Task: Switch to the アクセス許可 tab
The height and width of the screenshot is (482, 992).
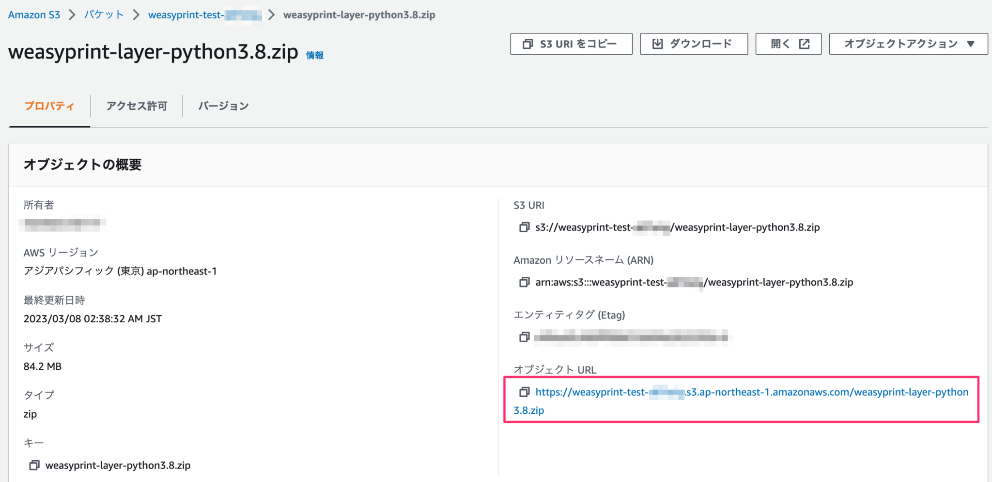Action: click(x=136, y=105)
